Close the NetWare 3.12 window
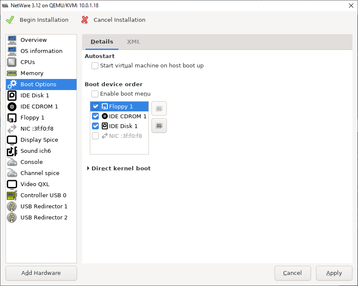The height and width of the screenshot is (286, 358). (x=351, y=6)
